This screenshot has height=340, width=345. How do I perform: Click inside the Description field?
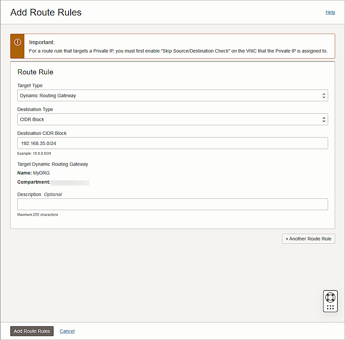point(172,204)
